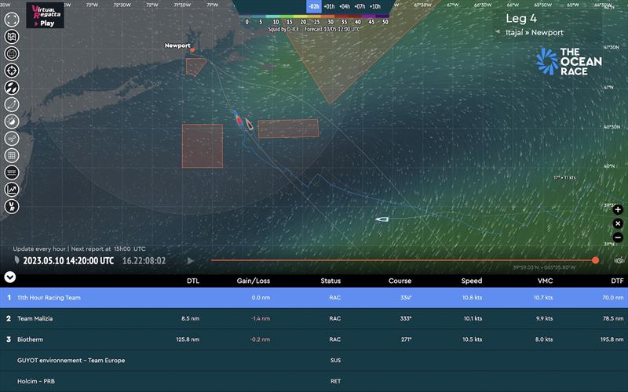Go to previous leg arrow

click(497, 31)
